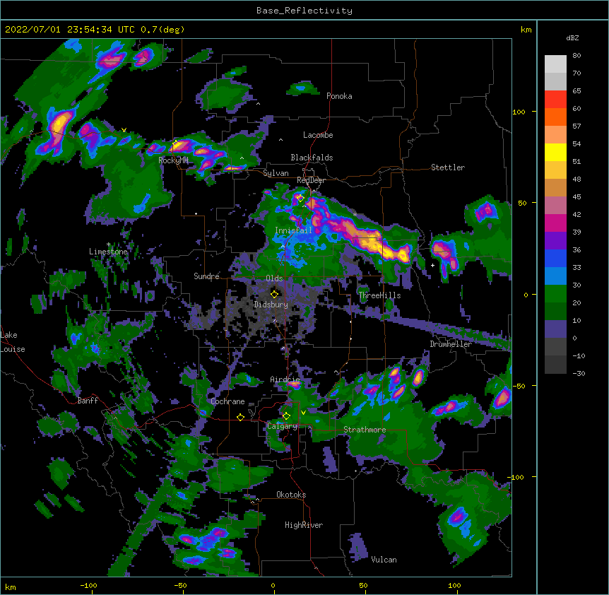The height and width of the screenshot is (595, 609).
Task: Click the Drumheller label
Action: coord(451,344)
